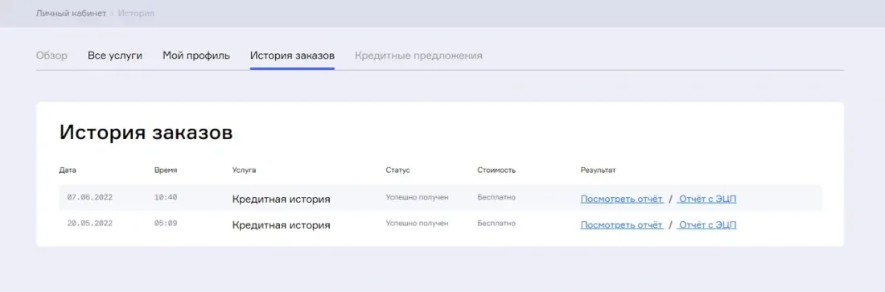
Task: Click Бесплатно cost in the 07.06.2022 row
Action: (x=496, y=198)
